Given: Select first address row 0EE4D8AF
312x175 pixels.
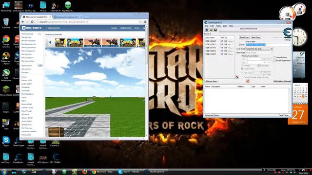Looking at the screenshot, I should pyautogui.click(x=219, y=41).
